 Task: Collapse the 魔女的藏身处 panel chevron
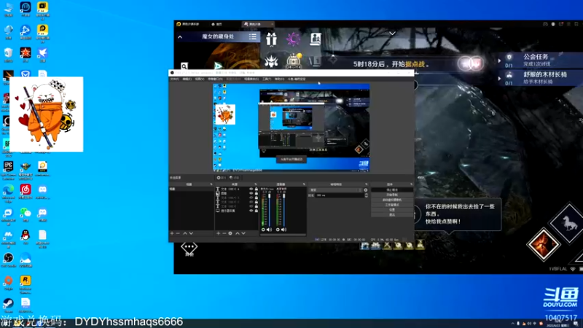click(180, 37)
